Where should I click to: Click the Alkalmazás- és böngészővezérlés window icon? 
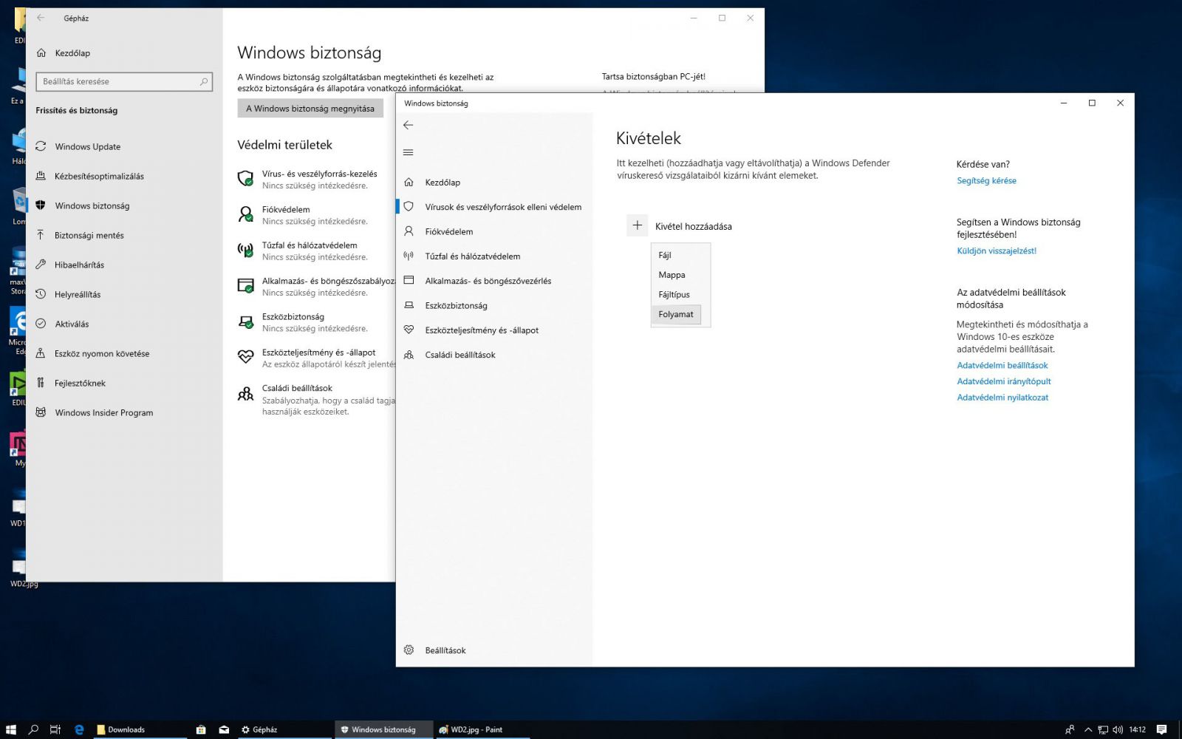click(409, 281)
